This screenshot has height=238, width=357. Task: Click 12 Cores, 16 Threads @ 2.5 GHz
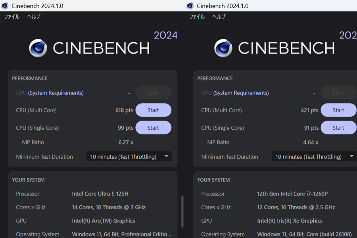coord(296,207)
